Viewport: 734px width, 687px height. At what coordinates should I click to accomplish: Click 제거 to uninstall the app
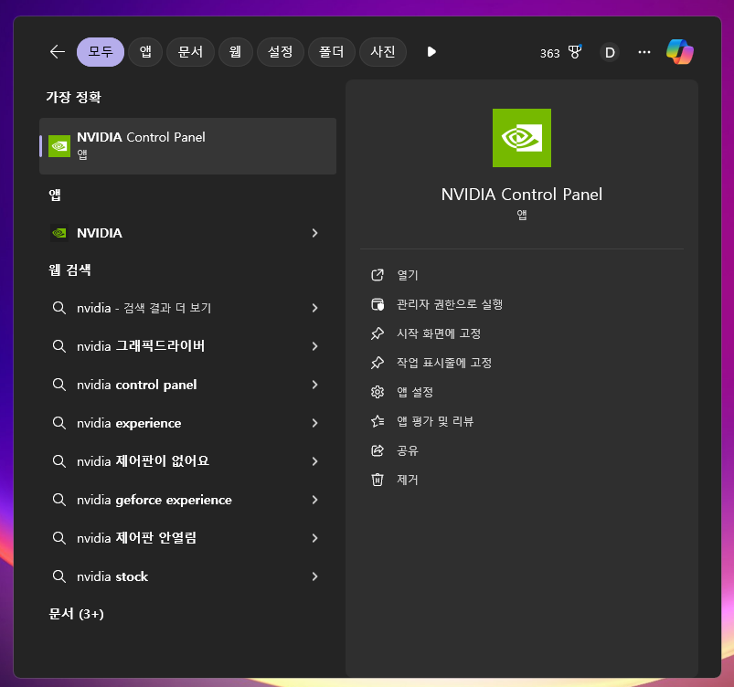408,480
